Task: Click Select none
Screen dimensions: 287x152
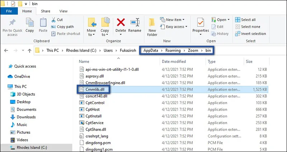Action: point(248,26)
